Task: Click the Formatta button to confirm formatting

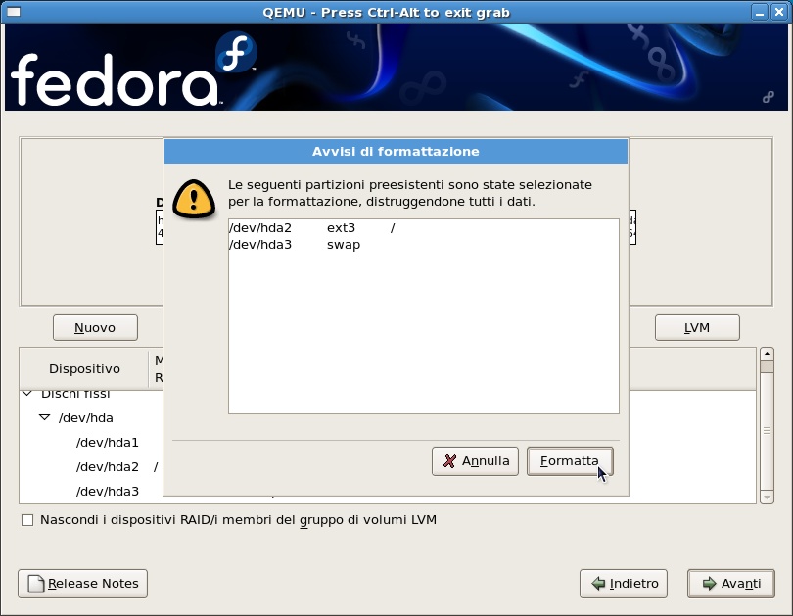Action: (570, 461)
